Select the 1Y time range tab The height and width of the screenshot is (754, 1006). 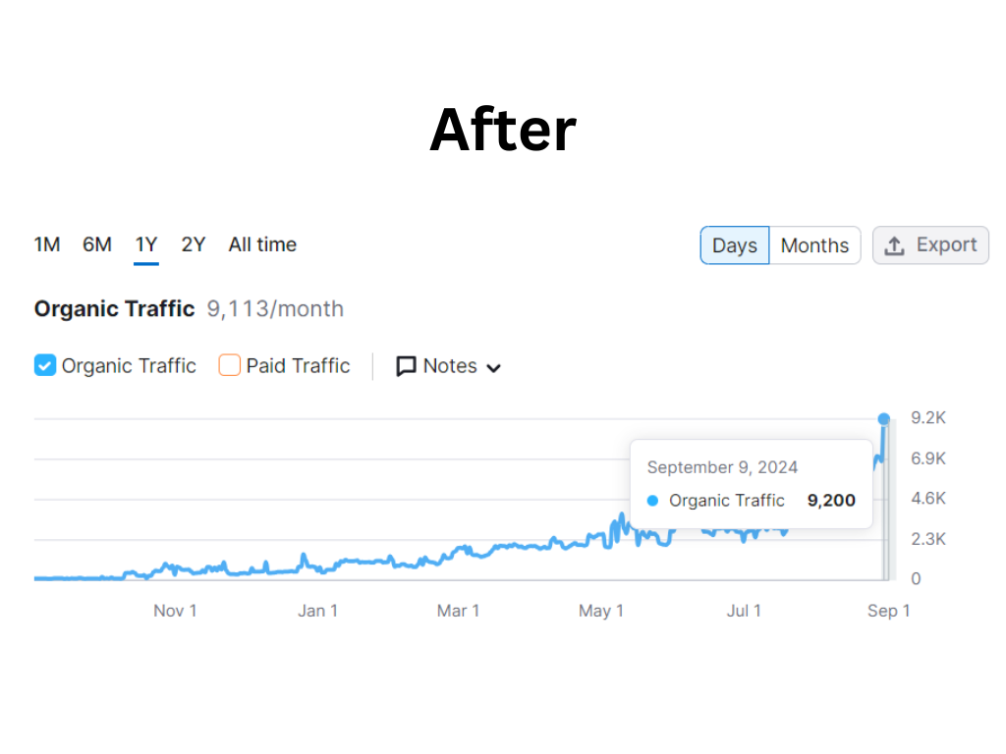pos(146,244)
